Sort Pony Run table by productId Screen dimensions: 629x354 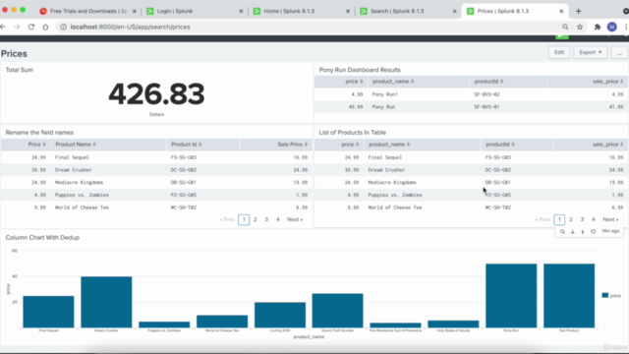pos(488,82)
